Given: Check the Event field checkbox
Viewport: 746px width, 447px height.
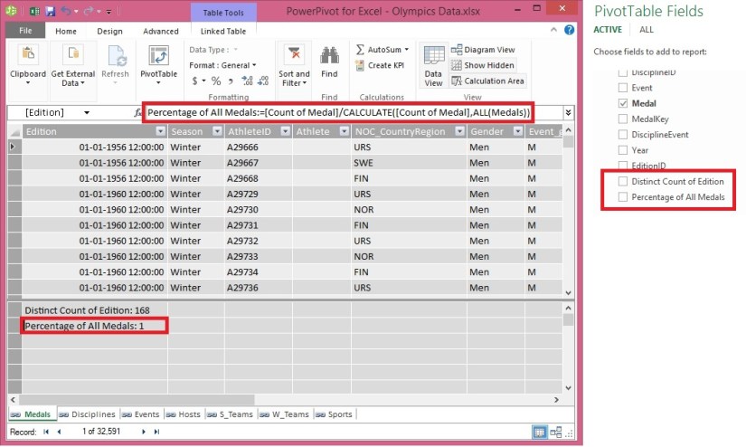Looking at the screenshot, I should 623,88.
